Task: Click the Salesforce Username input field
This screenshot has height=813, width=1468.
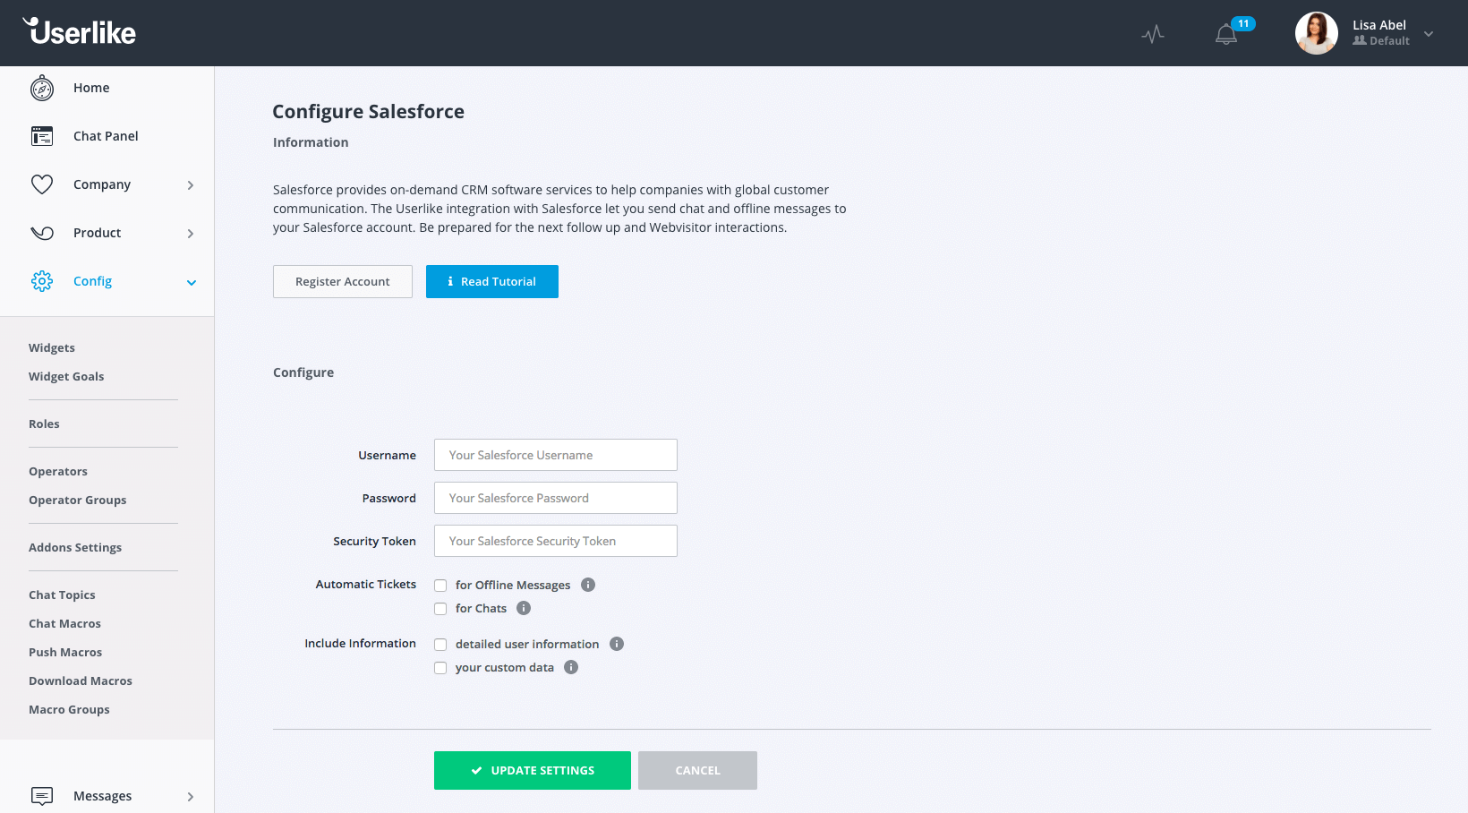Action: [555, 455]
